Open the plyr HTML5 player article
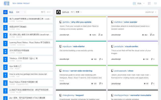Viewport: 161px width, 100px height. 27,98
